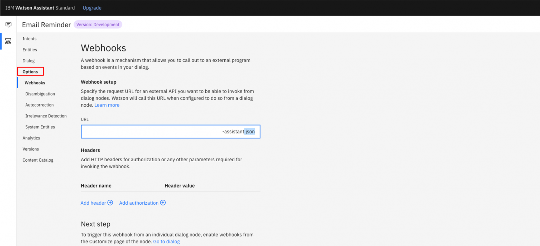Screen dimensions: 540x246
Task: Select Options in the sidebar
Action: (x=30, y=71)
